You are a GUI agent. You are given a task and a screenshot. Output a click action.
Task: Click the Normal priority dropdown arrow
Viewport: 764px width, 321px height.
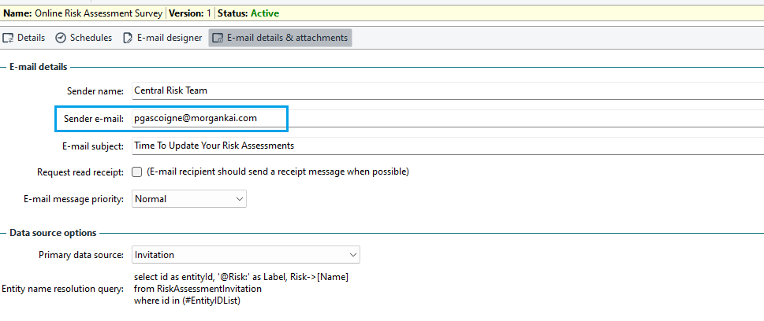click(x=239, y=199)
